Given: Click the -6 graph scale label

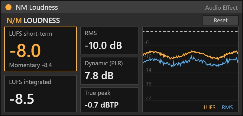Looking at the screenshot, I should coord(146,42).
